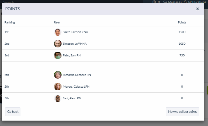Select user Smith, Patricia CNA

75,32
